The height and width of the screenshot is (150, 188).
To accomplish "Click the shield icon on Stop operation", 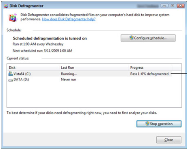I will (147, 124).
